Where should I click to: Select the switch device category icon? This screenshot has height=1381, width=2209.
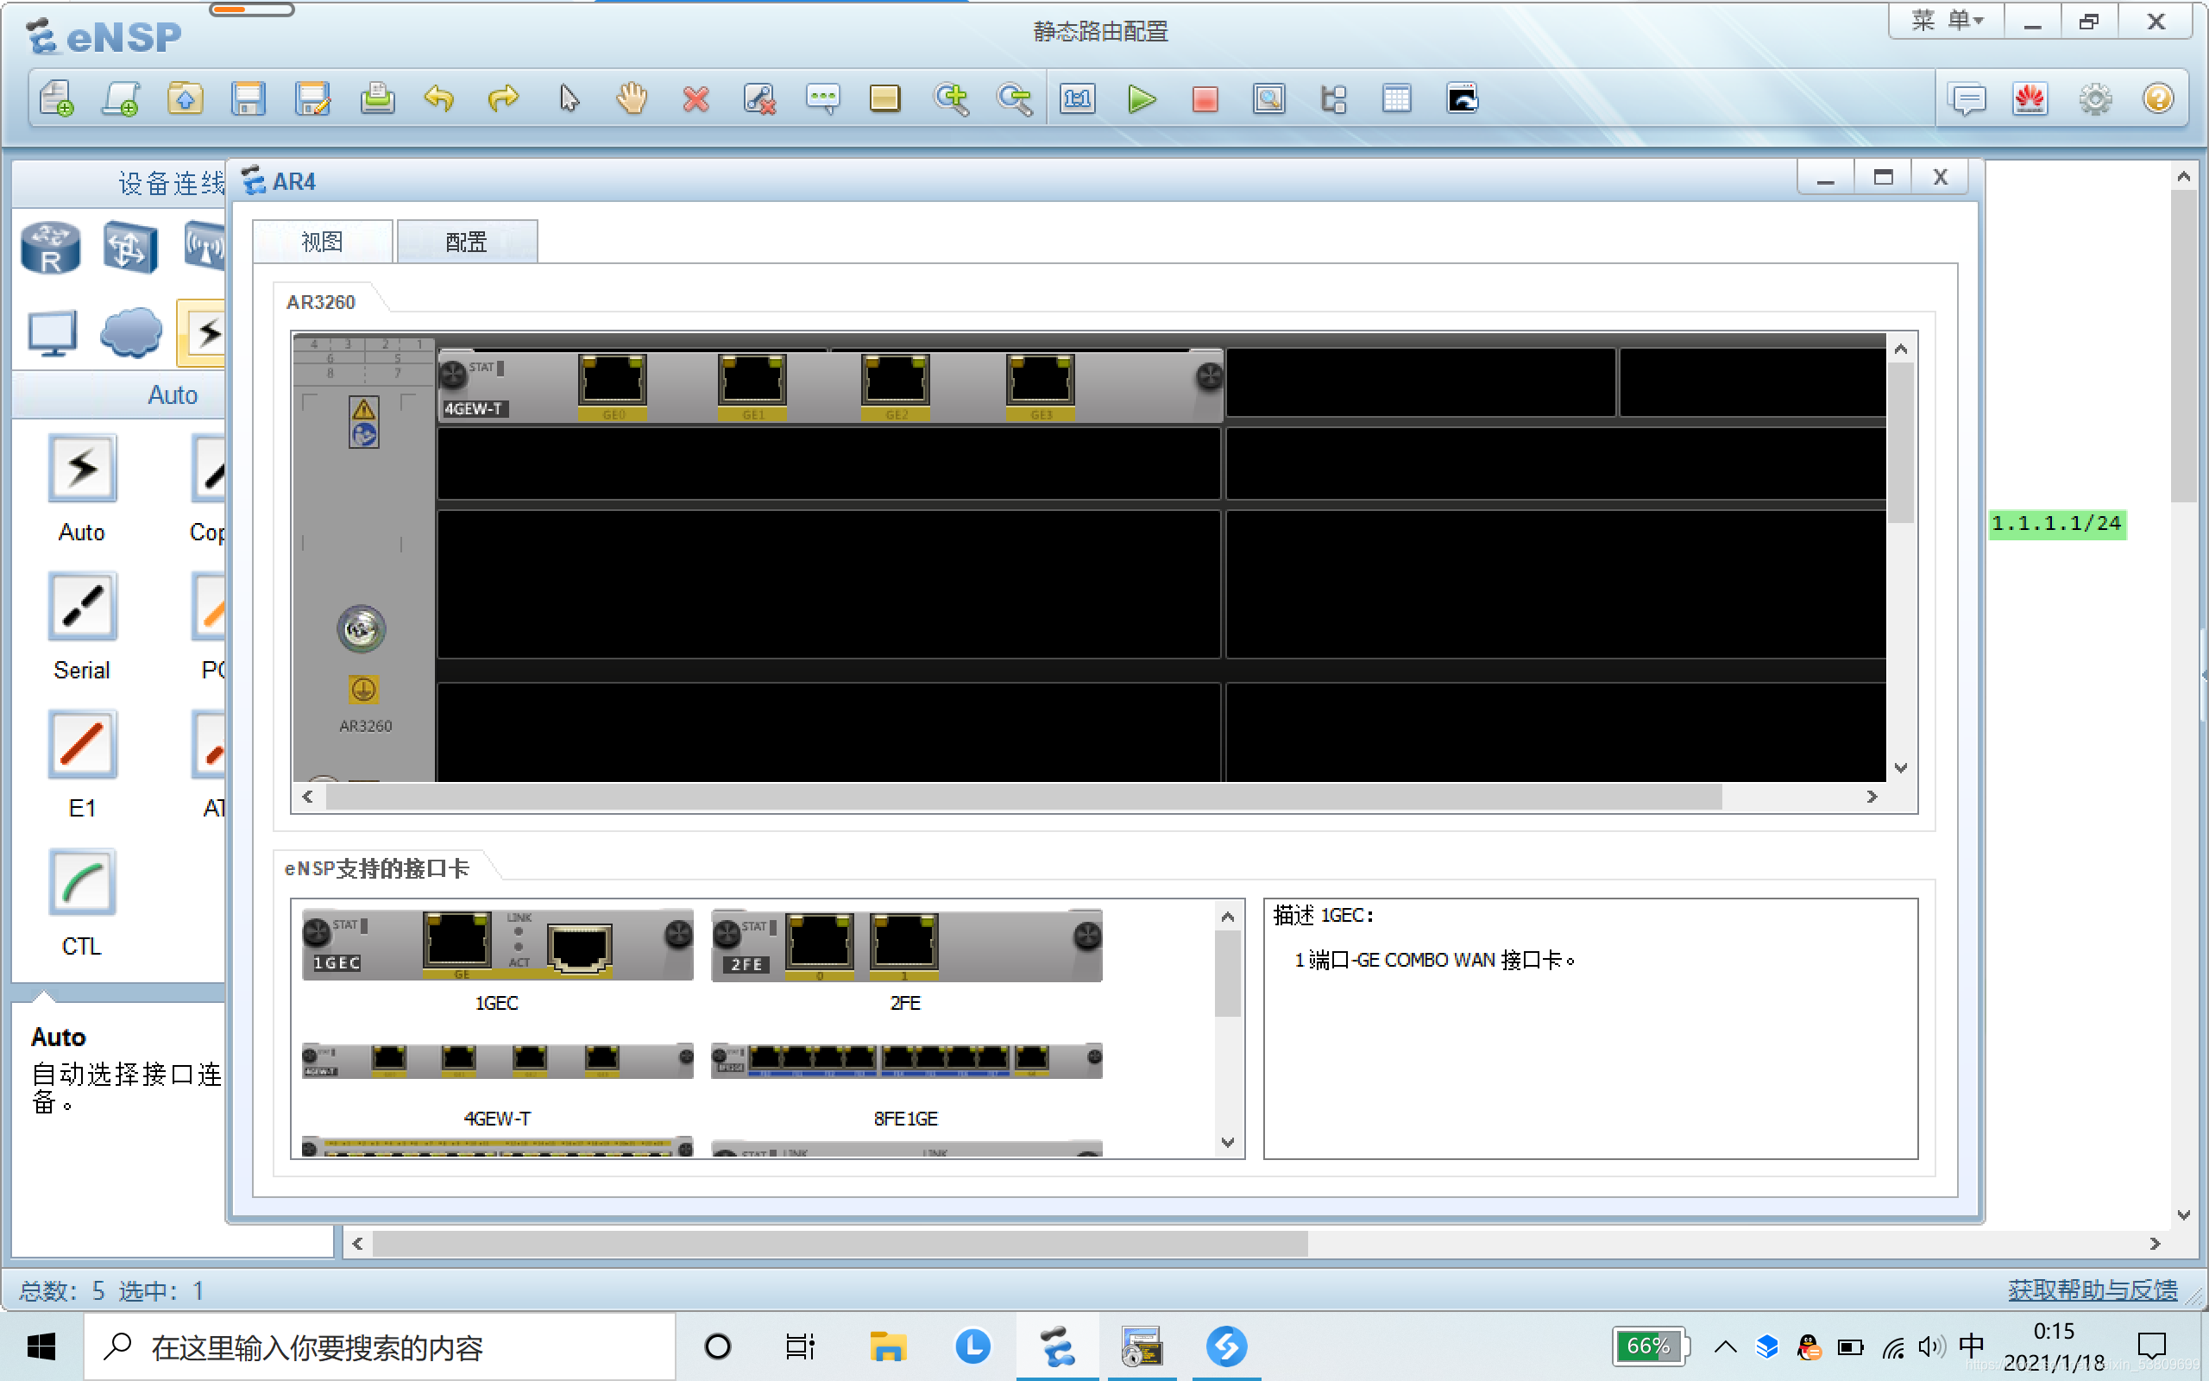point(129,248)
